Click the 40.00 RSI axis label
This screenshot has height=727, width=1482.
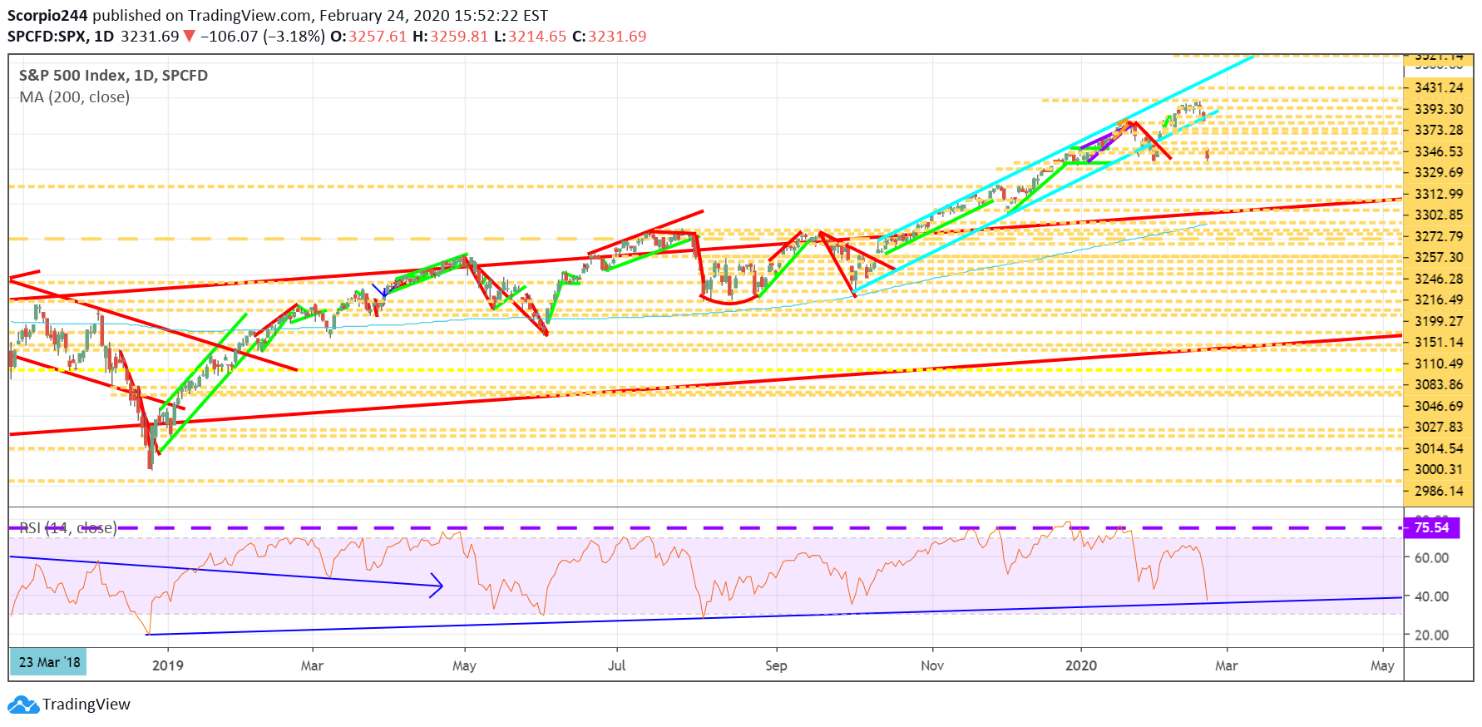pyautogui.click(x=1431, y=596)
